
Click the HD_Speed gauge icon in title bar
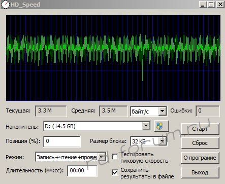click(x=5, y=5)
